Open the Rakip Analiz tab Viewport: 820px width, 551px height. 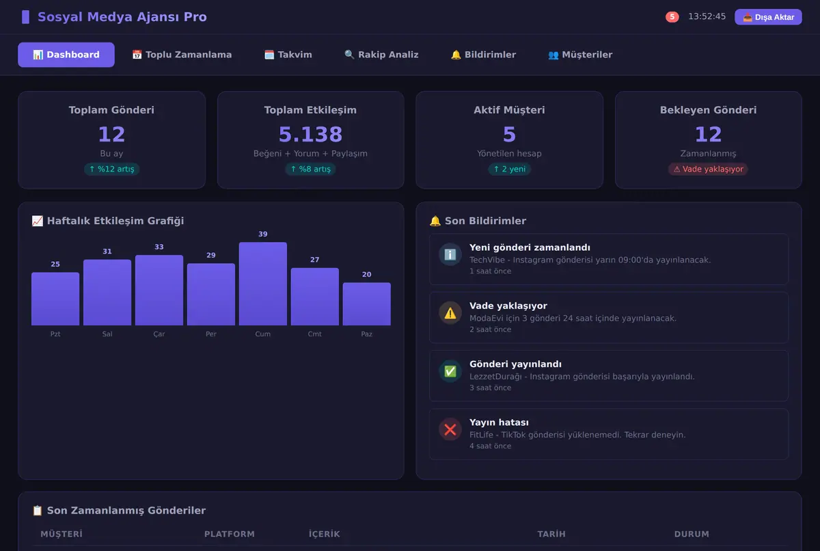coord(381,55)
